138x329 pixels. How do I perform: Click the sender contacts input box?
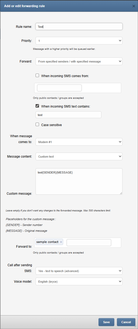(x=59, y=88)
